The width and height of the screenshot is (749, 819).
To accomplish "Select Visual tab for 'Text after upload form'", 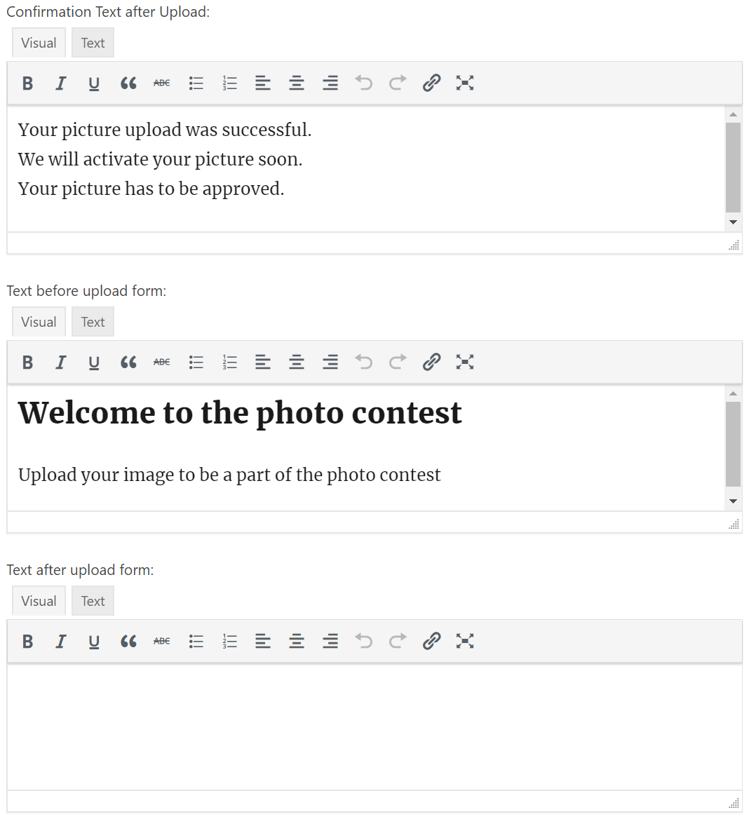I will pos(39,601).
